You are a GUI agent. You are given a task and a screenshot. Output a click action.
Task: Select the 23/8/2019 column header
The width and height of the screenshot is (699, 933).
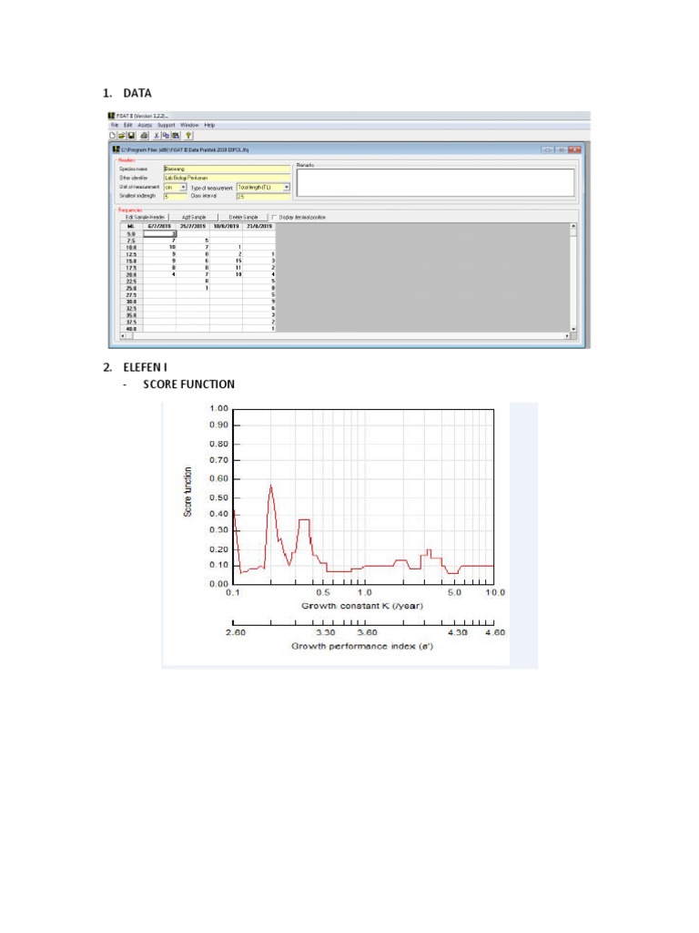point(259,227)
